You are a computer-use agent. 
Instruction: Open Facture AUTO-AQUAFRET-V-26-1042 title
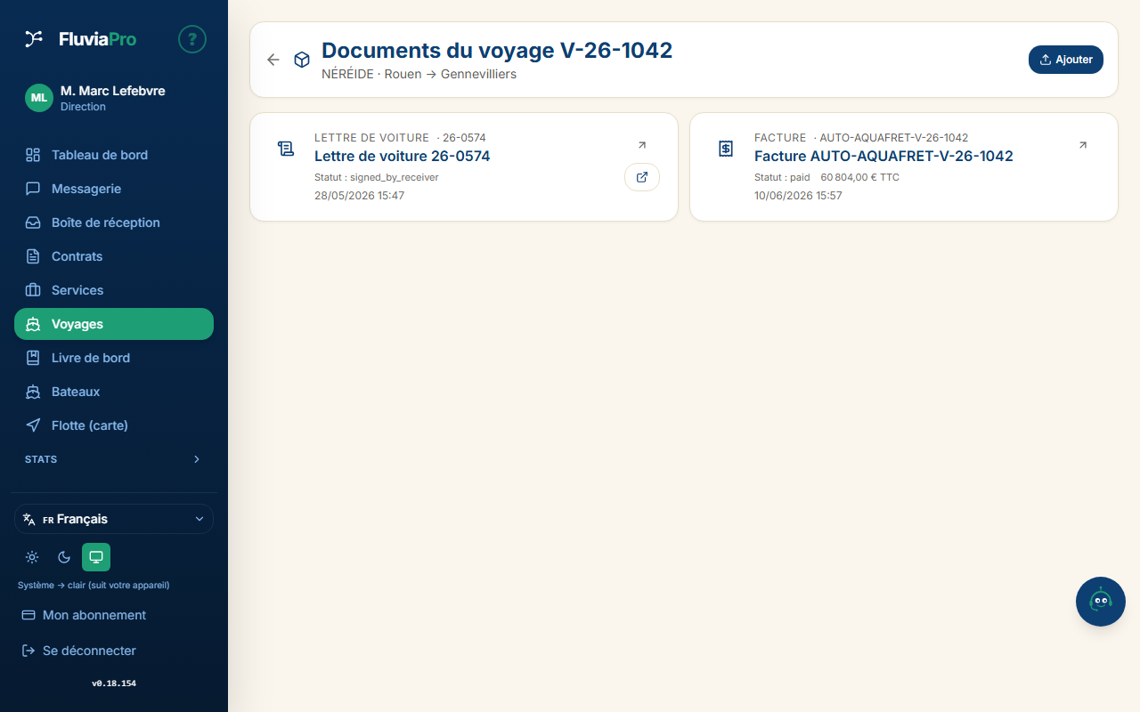tap(883, 156)
